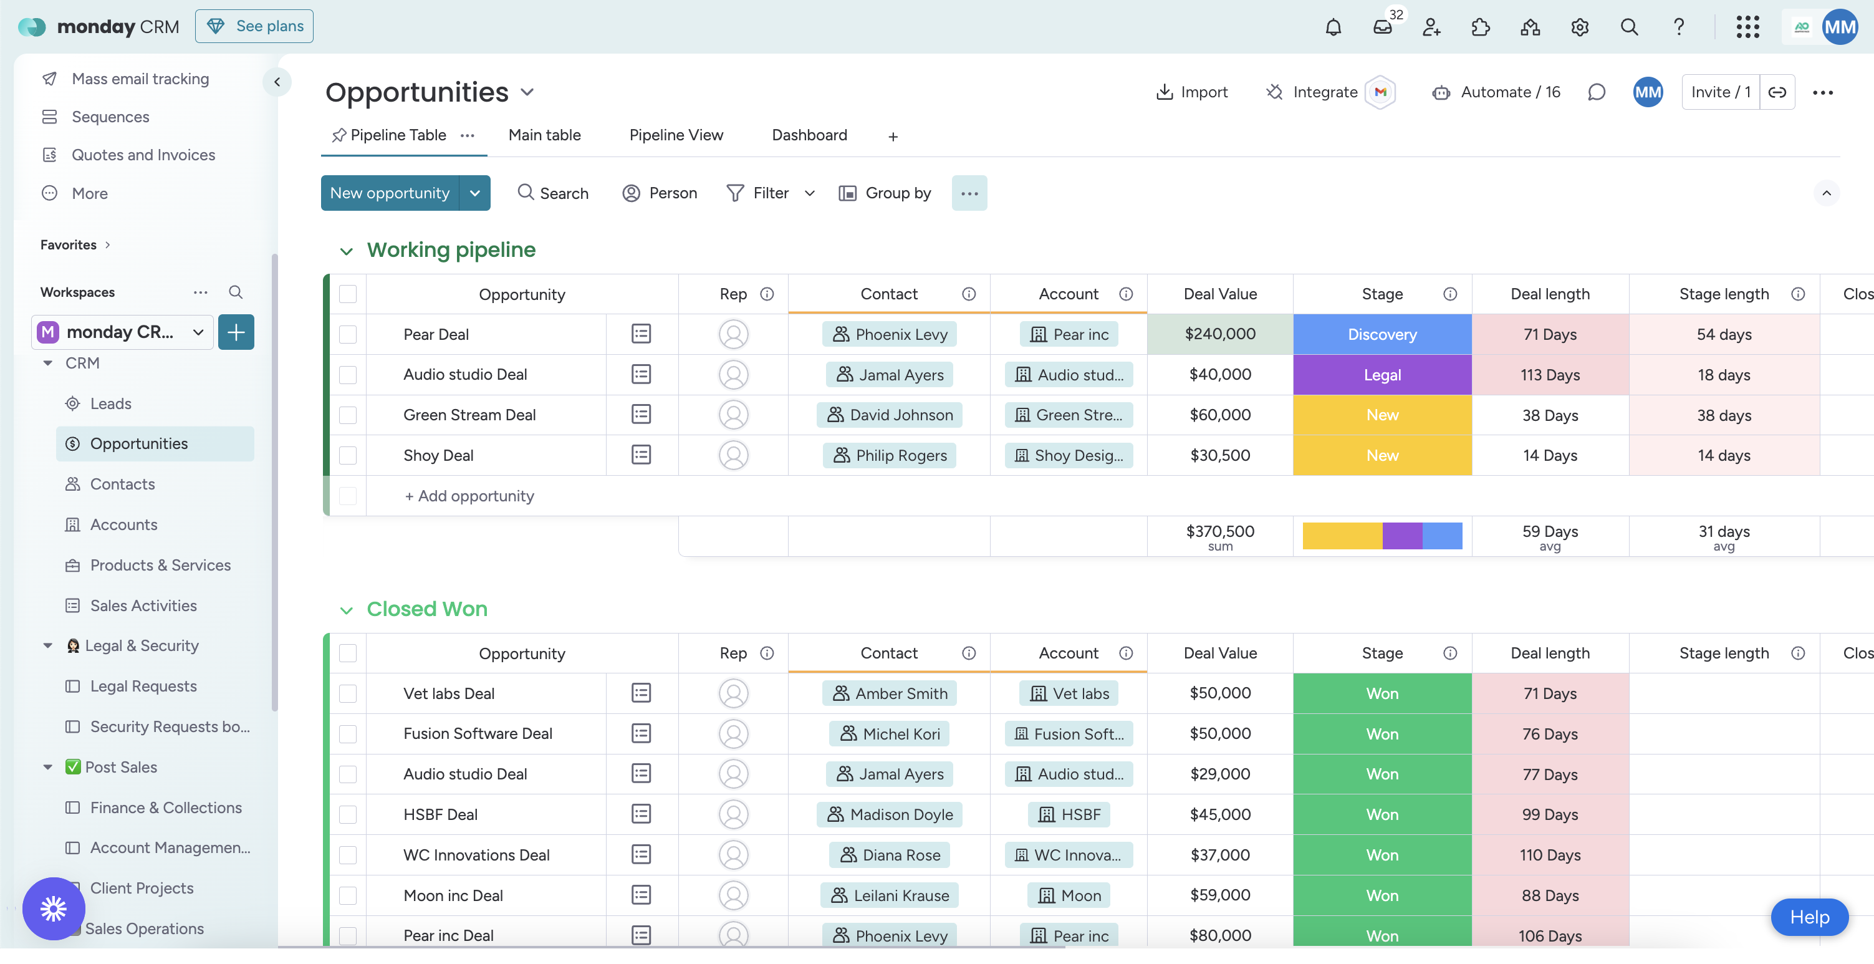Open the Opportunities board title dropdown
The width and height of the screenshot is (1874, 964).
(527, 92)
